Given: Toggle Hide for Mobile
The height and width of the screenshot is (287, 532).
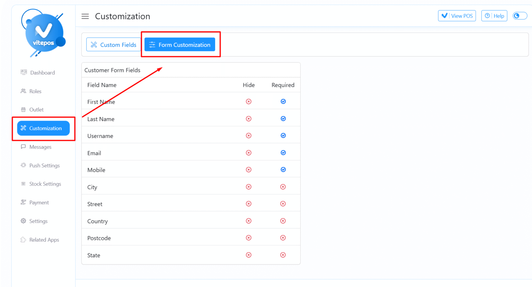Looking at the screenshot, I should pos(249,169).
